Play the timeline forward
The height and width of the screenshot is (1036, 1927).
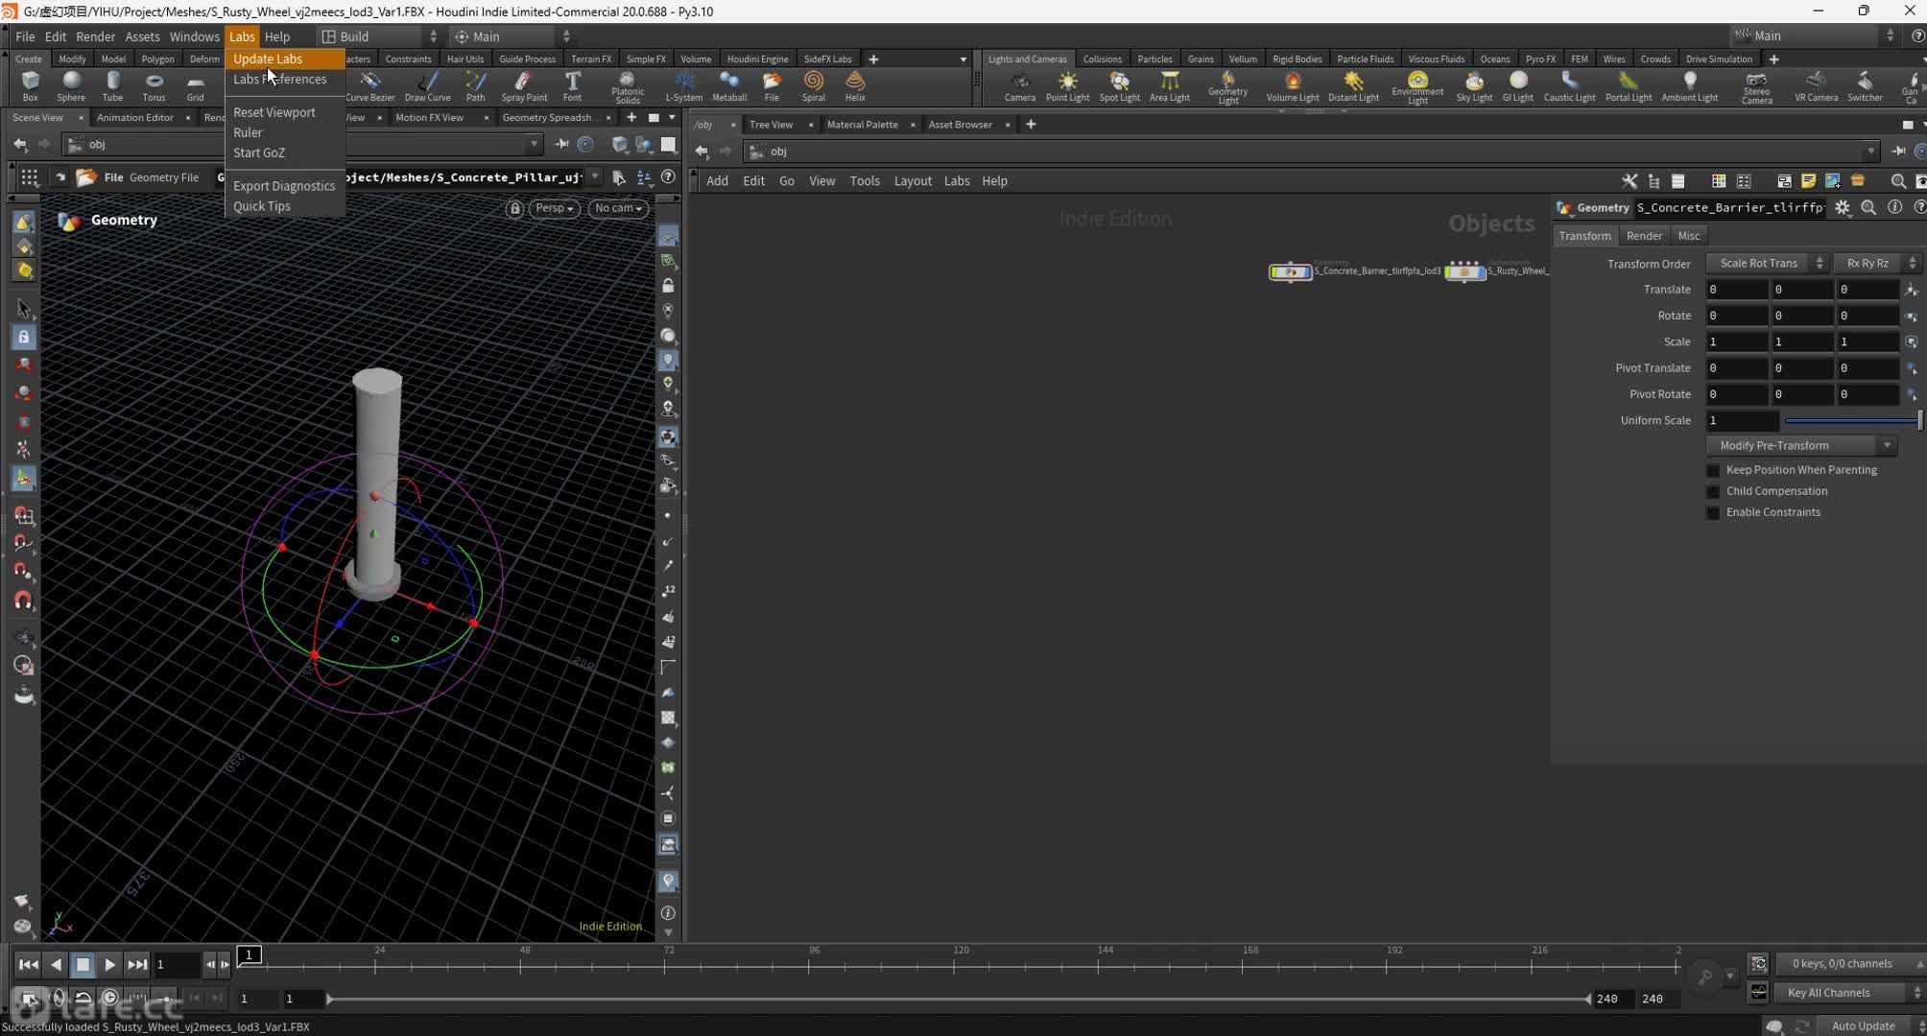tap(109, 965)
